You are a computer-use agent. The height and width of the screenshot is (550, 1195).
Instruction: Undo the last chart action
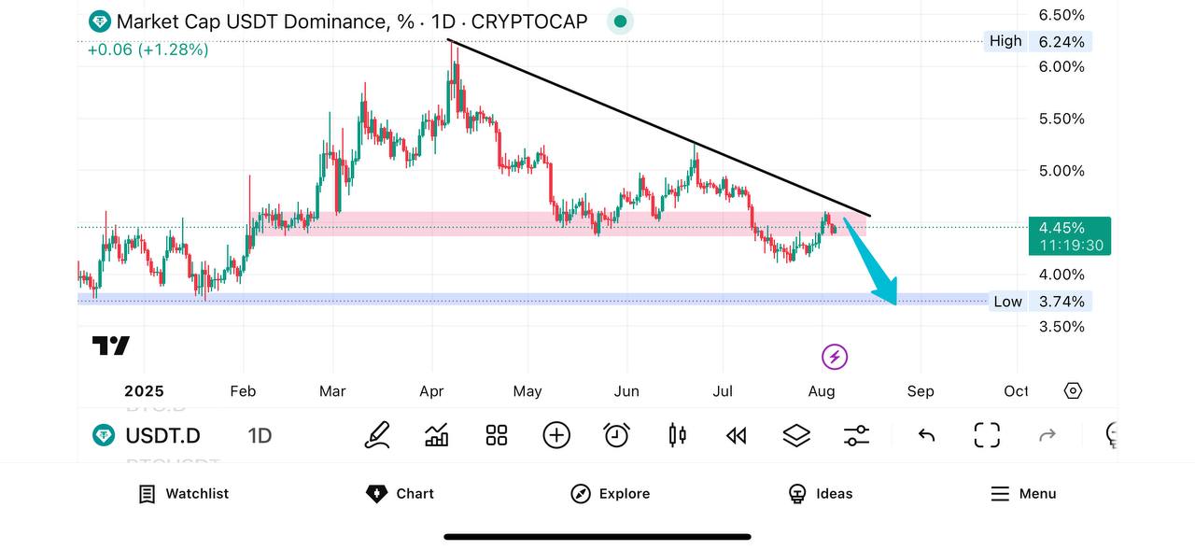926,435
